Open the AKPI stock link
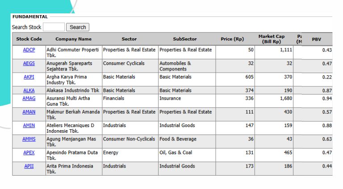This screenshot has height=189, width=343. (29, 77)
